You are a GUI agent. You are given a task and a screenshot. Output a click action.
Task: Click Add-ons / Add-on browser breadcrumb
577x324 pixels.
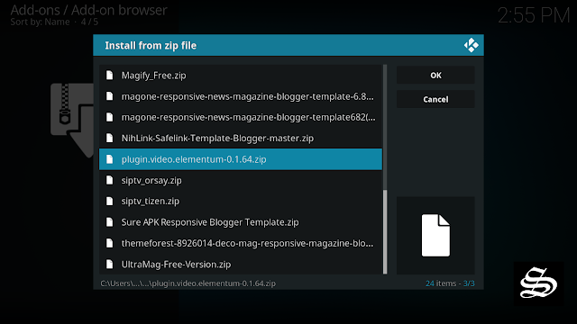click(88, 10)
